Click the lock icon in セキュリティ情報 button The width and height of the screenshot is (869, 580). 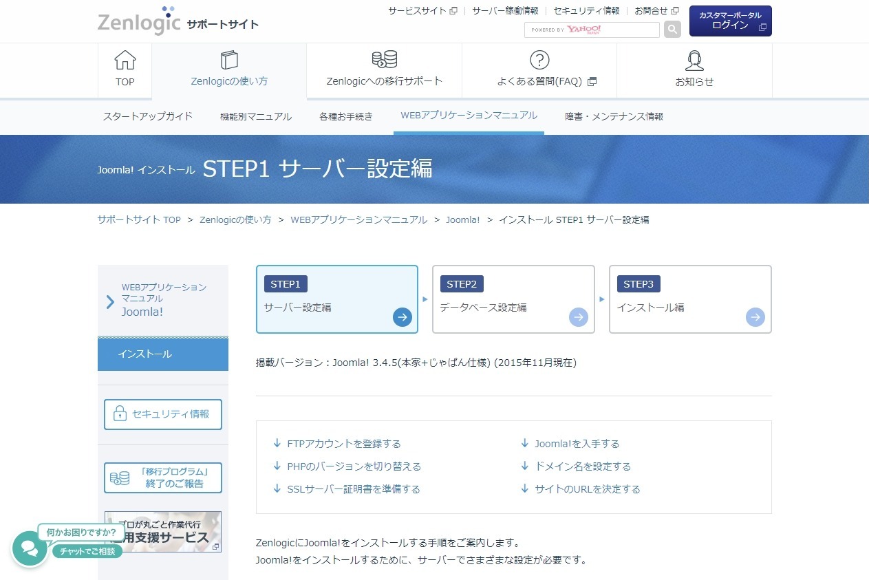click(120, 414)
